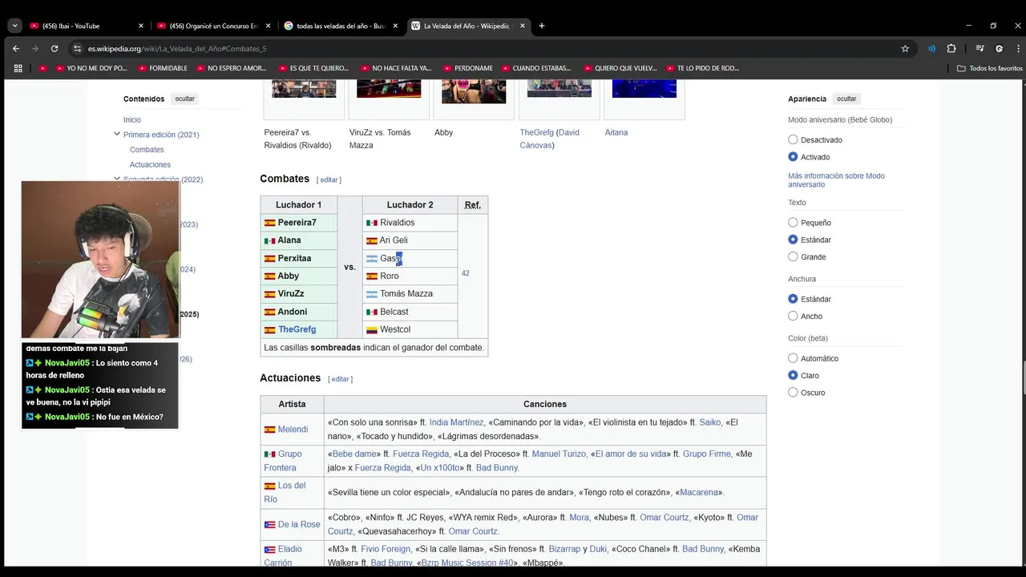
Task: Set text size to Estándar
Action: point(793,240)
